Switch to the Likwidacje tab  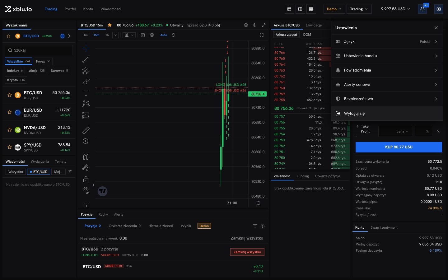coord(314,25)
